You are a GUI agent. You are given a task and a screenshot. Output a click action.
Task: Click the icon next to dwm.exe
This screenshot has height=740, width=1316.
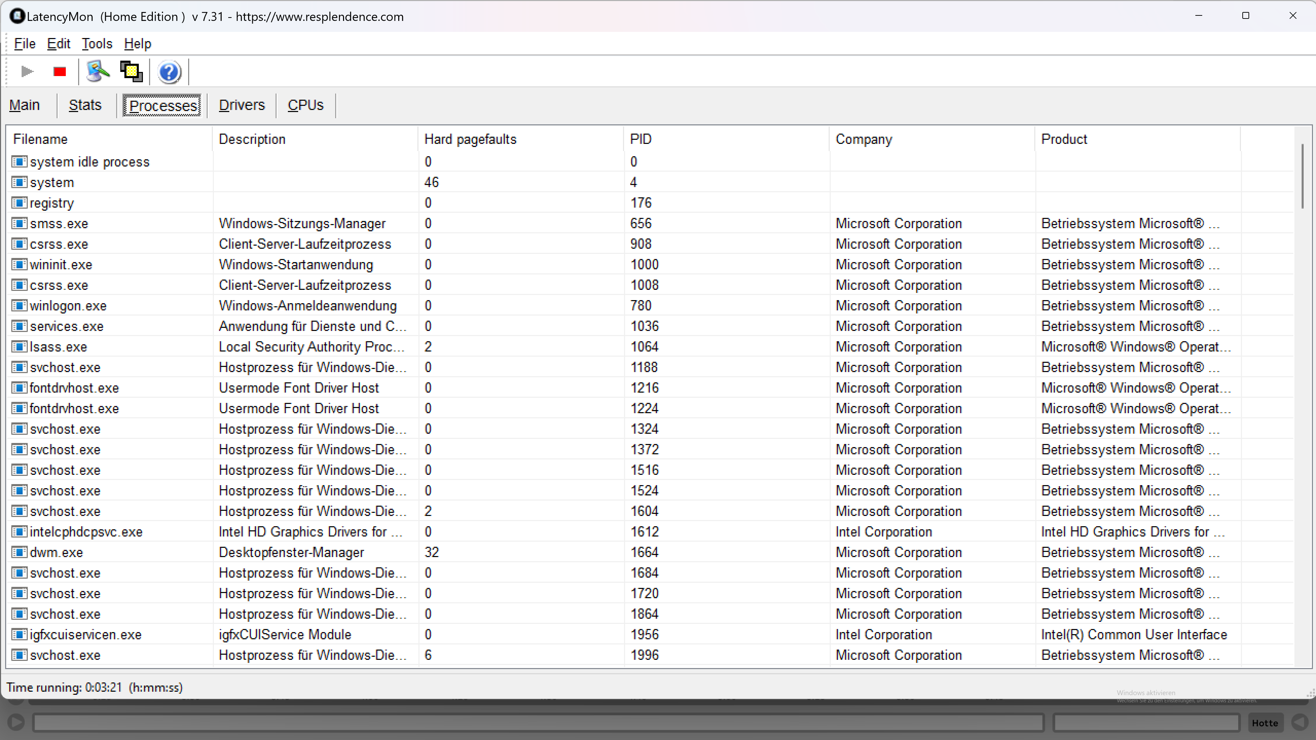click(20, 552)
